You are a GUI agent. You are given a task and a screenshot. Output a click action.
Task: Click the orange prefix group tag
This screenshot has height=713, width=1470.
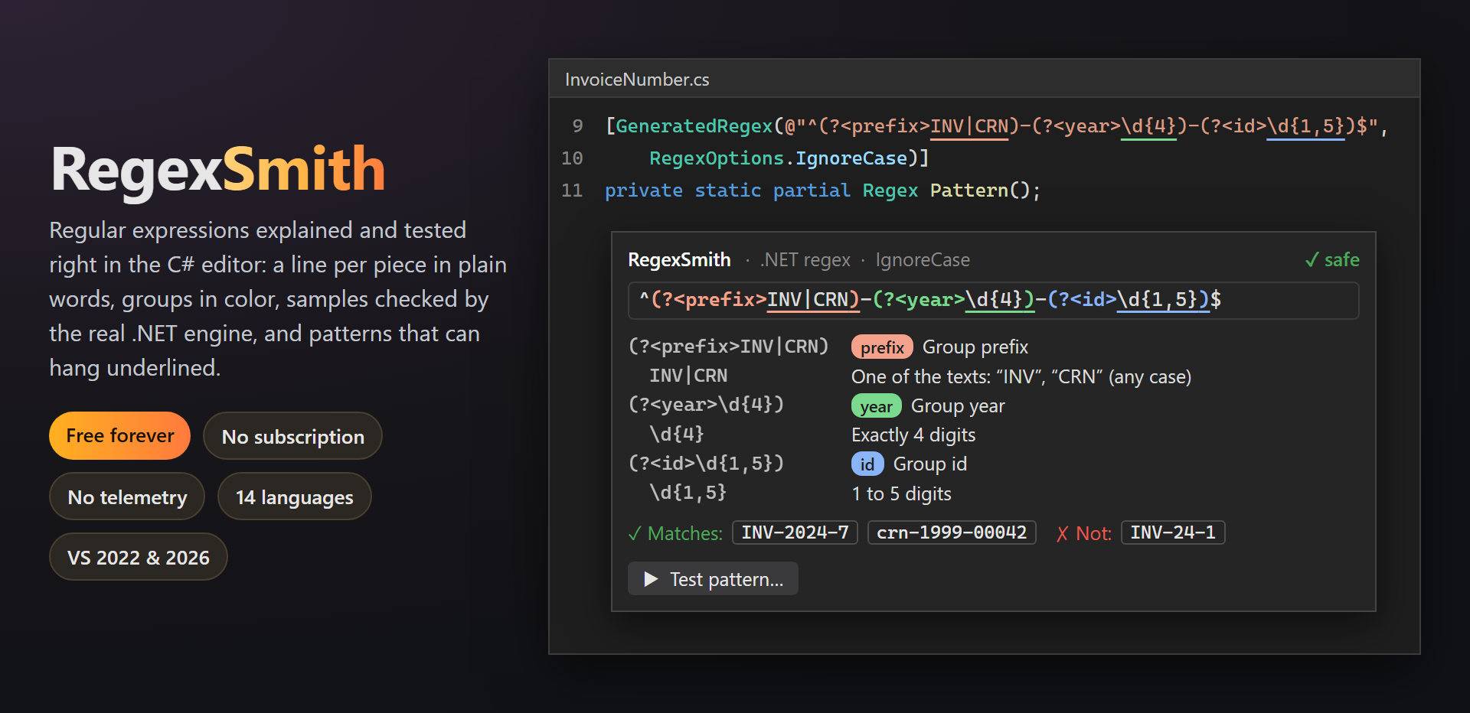click(x=882, y=347)
